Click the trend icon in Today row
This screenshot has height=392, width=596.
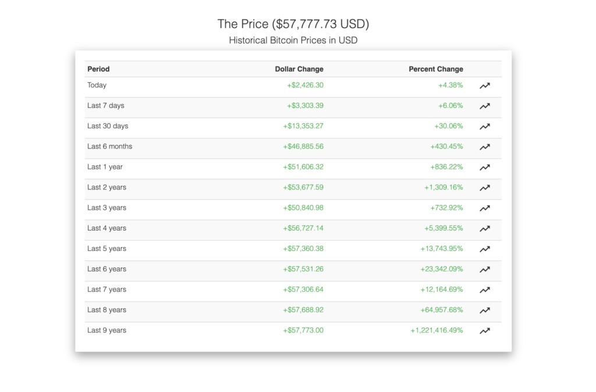click(484, 86)
